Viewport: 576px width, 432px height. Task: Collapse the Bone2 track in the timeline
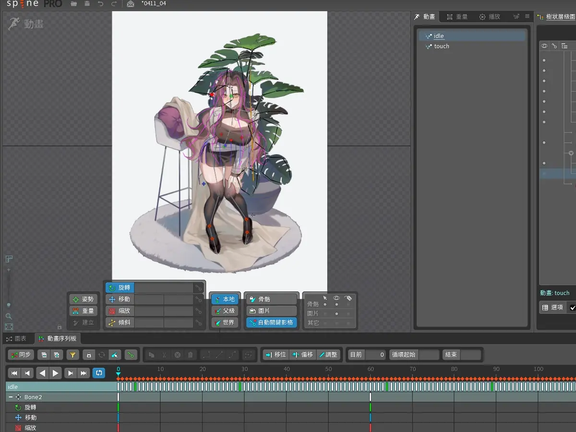point(10,397)
